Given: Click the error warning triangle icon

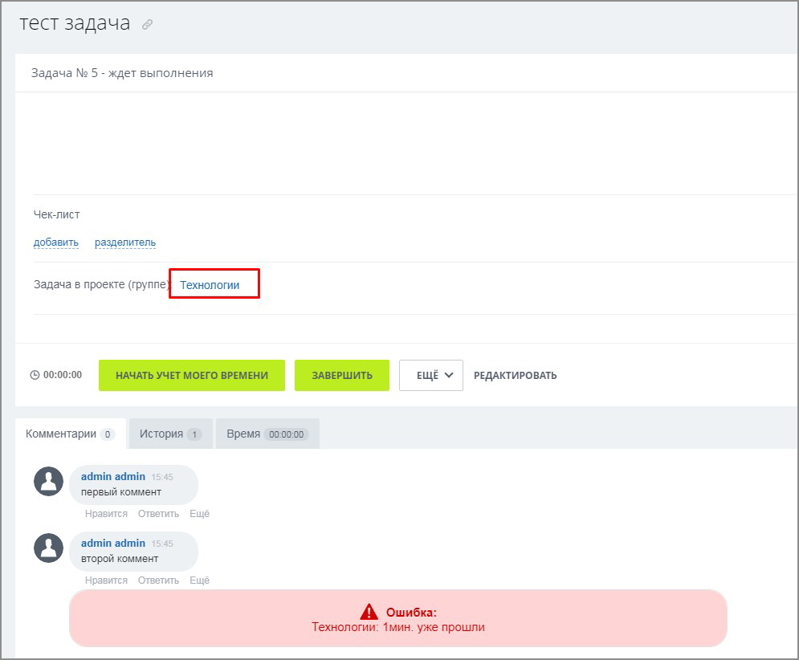Looking at the screenshot, I should coord(369,611).
